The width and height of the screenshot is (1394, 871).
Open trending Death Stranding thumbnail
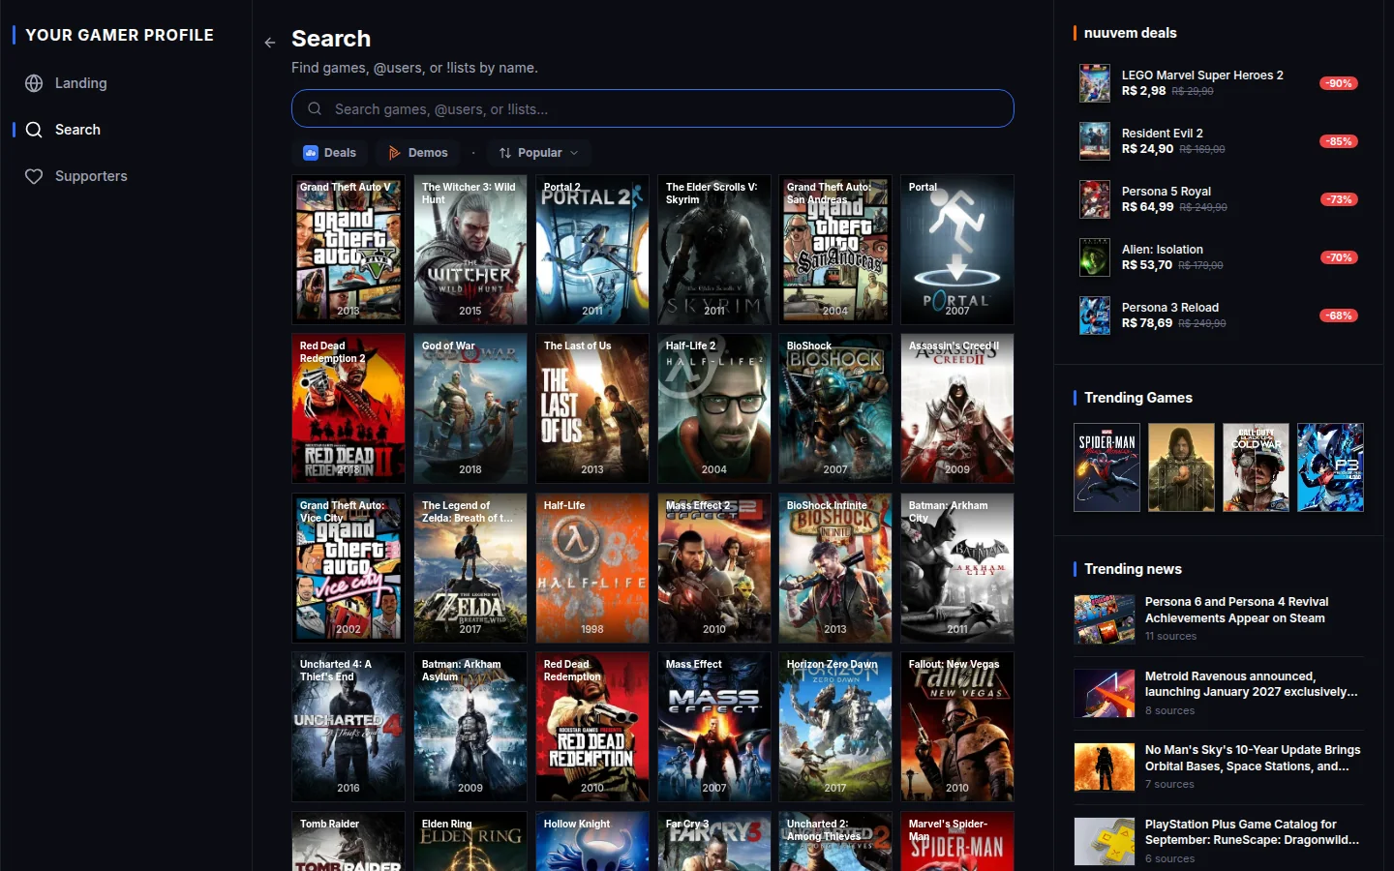pyautogui.click(x=1181, y=467)
